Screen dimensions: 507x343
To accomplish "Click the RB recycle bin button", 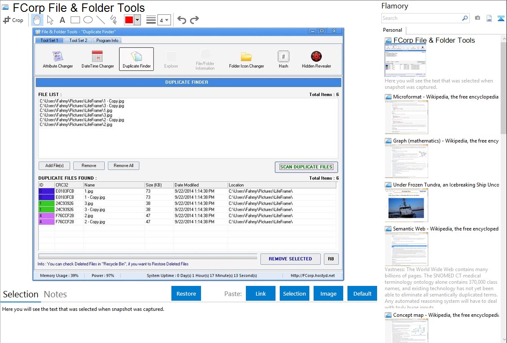I will (x=331, y=259).
